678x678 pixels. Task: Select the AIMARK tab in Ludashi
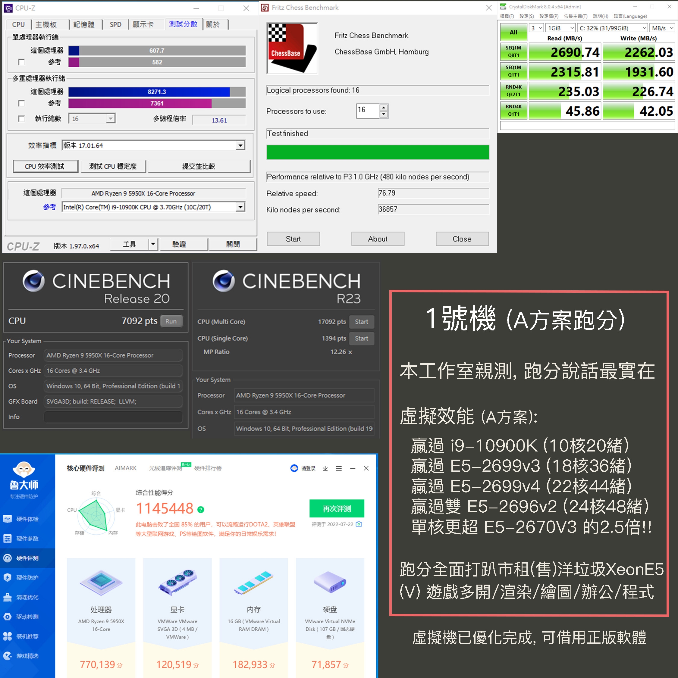[x=126, y=468]
